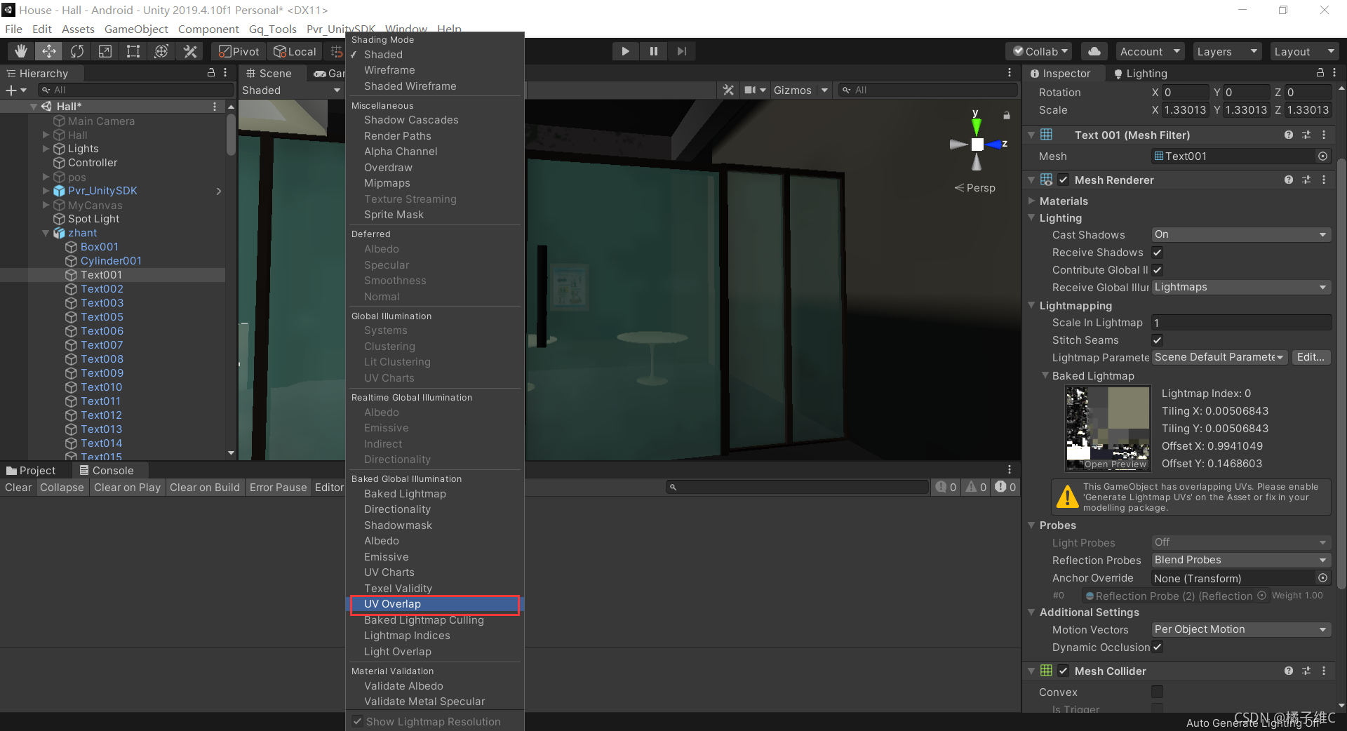This screenshot has height=731, width=1347.
Task: Click the console Clear button
Action: [x=18, y=487]
